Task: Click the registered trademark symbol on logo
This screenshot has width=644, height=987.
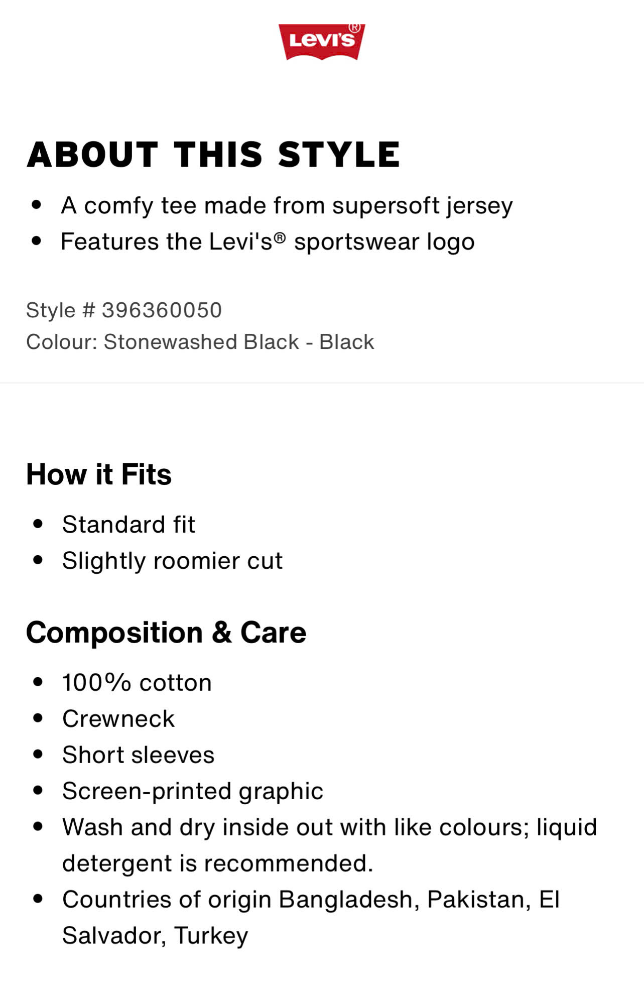Action: [x=354, y=28]
